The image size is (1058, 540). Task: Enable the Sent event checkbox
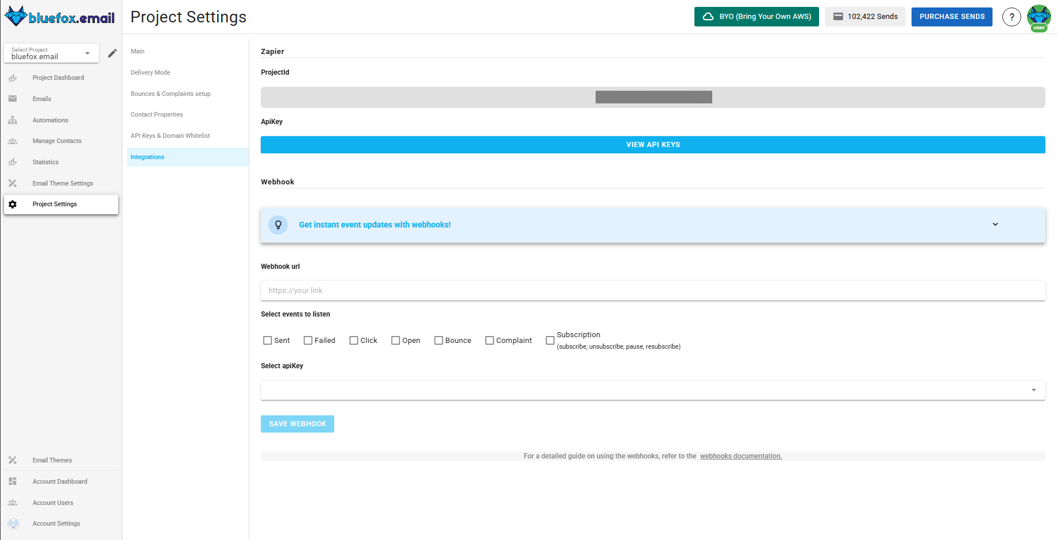click(267, 340)
